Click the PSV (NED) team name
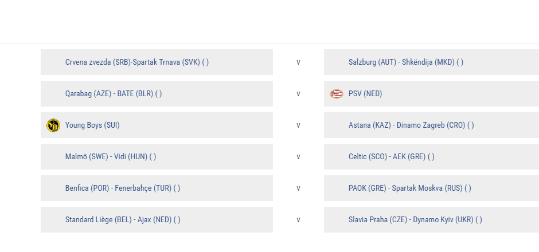Screen dimensions: 539x252 pos(365,94)
